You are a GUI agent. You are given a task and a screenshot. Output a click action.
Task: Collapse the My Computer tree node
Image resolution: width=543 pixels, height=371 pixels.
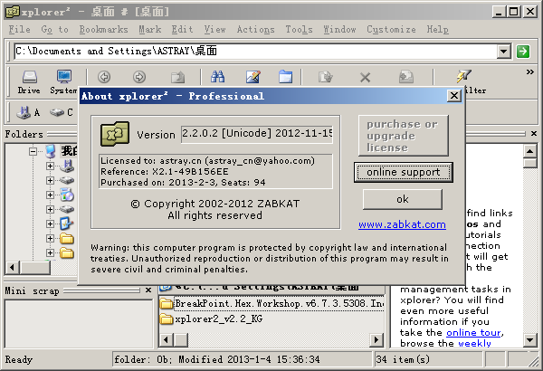[x=33, y=151]
